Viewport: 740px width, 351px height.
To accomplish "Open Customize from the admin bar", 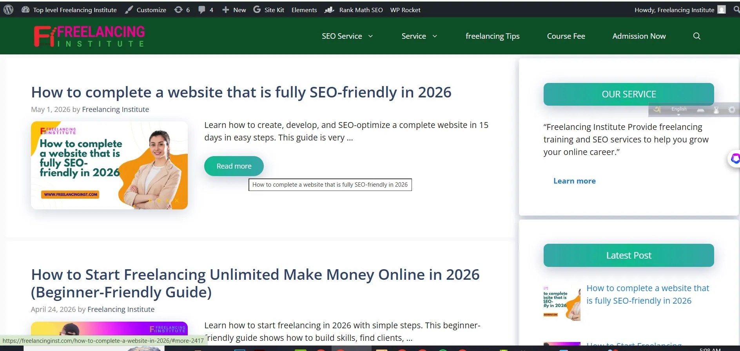I will click(x=145, y=10).
